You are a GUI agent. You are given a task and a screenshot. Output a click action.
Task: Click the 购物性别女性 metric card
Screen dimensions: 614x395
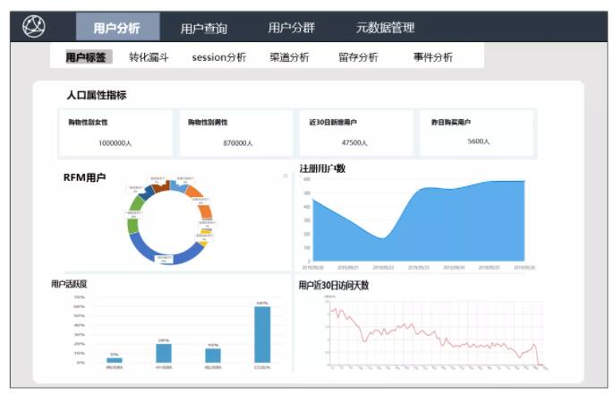pos(115,133)
